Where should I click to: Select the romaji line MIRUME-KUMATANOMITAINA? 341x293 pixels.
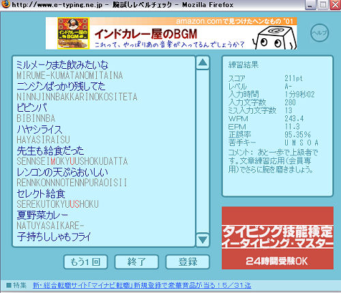click(x=70, y=76)
